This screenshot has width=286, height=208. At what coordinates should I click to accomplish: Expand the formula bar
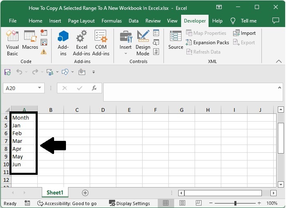point(279,88)
